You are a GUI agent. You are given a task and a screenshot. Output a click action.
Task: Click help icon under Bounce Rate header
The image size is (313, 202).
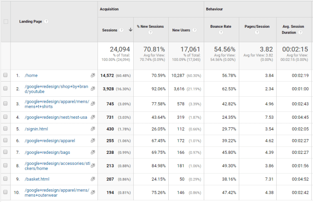tap(220, 33)
